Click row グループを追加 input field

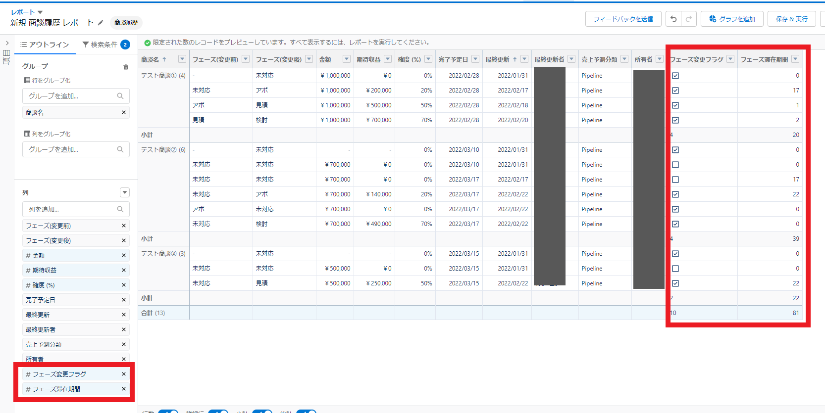(x=76, y=96)
